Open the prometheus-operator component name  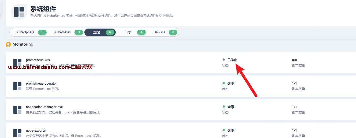41,84
